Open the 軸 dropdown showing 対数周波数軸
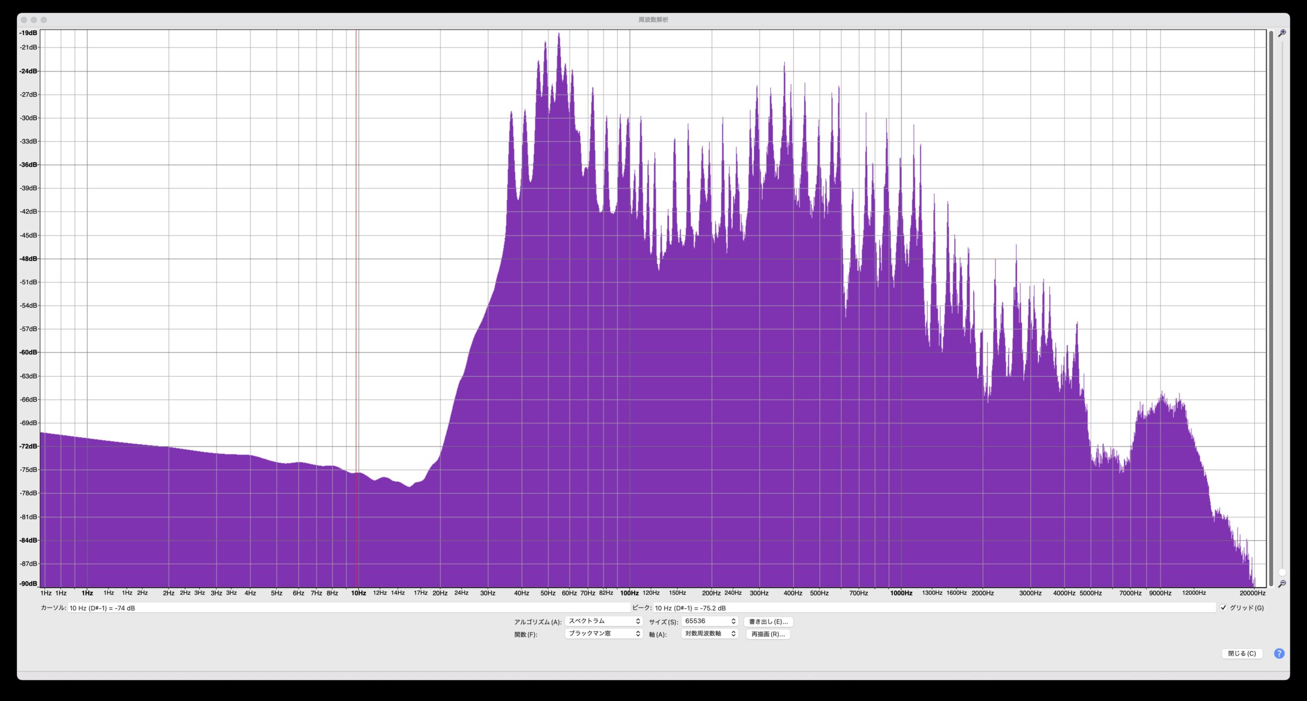The width and height of the screenshot is (1307, 701). tap(710, 633)
